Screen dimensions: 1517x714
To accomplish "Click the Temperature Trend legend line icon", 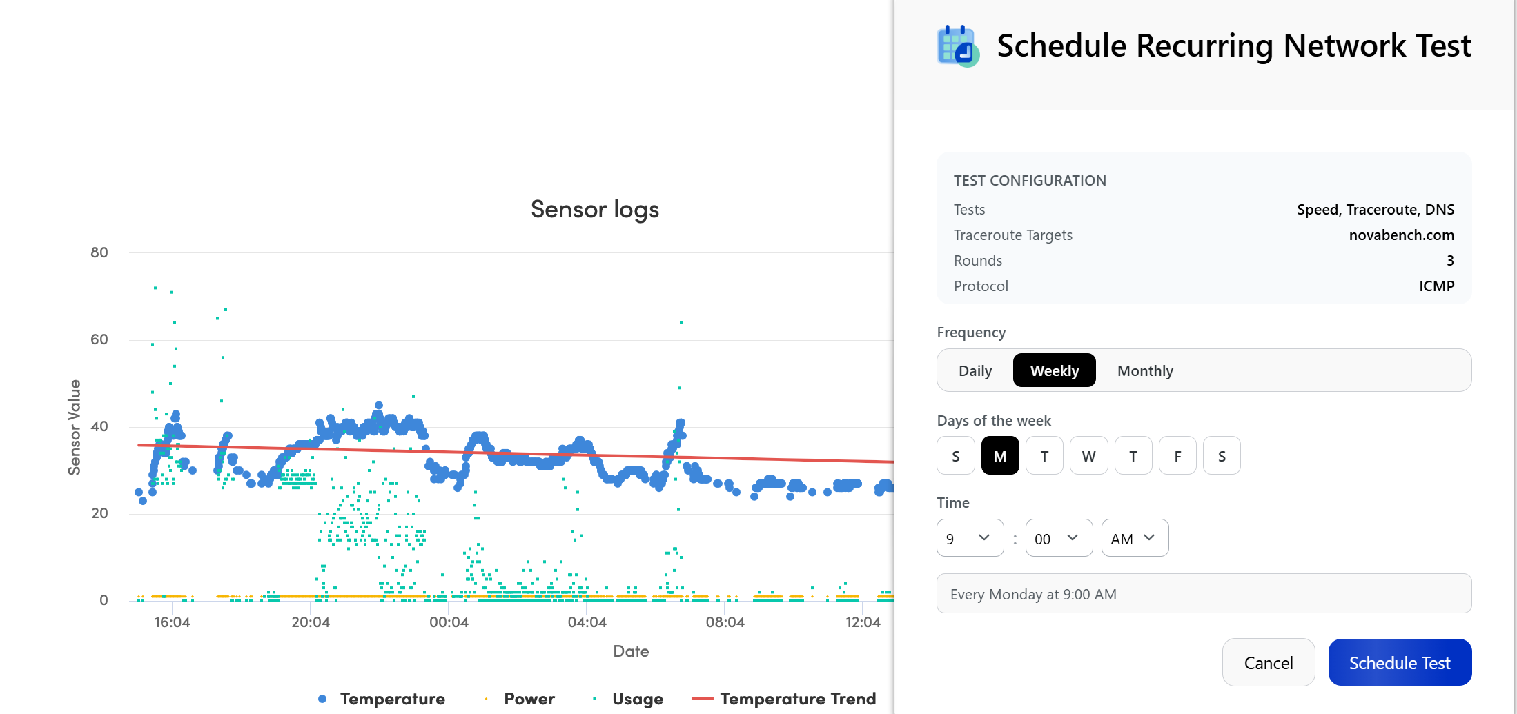I will (704, 698).
